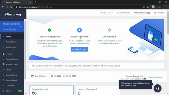Click the Offers tag icon

pos(3,91)
